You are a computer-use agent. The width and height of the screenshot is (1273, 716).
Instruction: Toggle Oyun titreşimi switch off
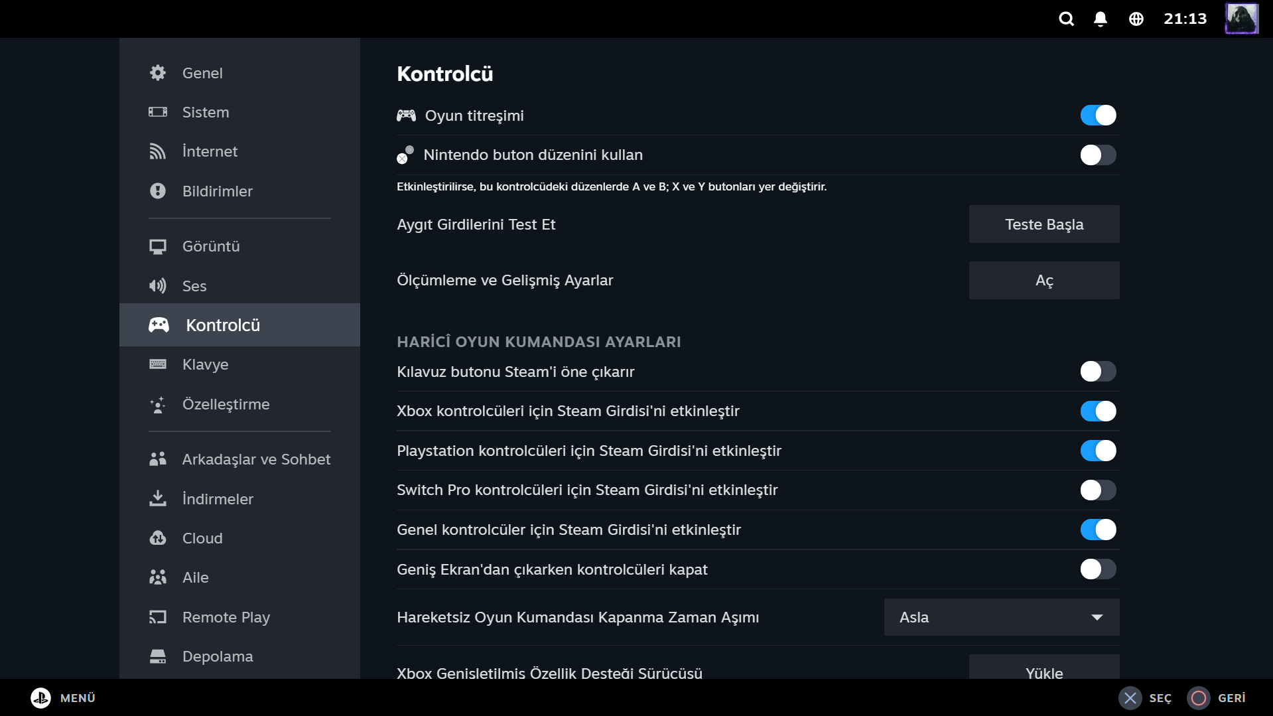click(x=1098, y=115)
